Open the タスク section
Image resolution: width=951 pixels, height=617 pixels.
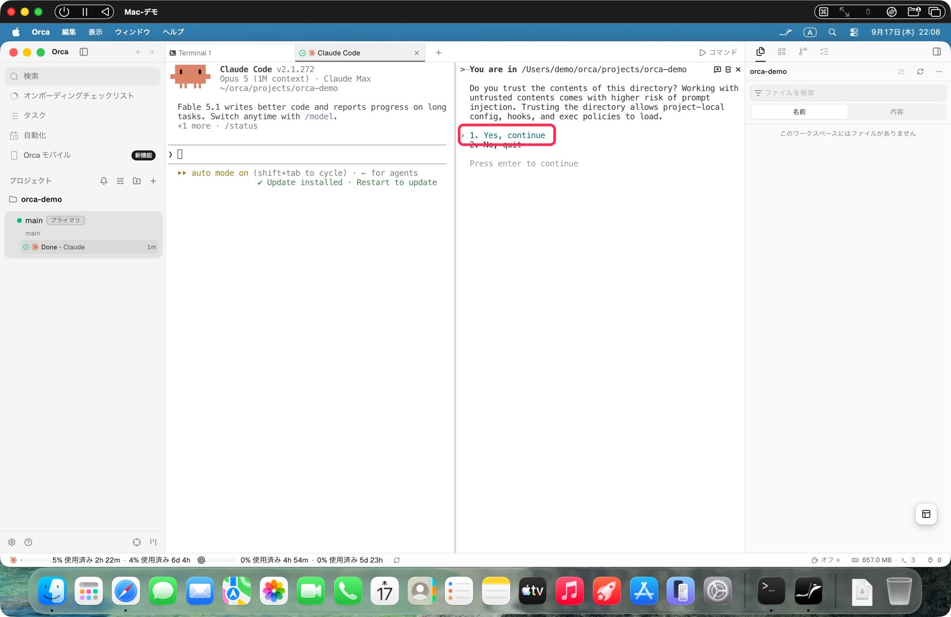click(82, 116)
